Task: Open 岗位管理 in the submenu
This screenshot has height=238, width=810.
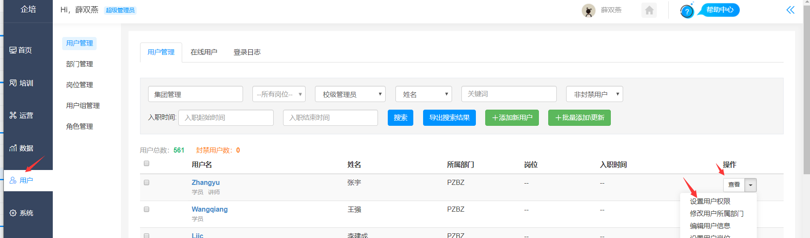Action: 80,85
